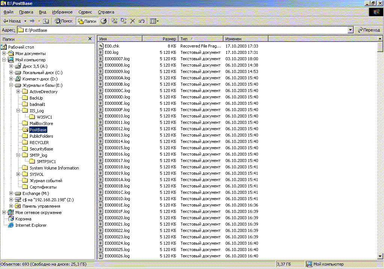This screenshot has height=269, width=384.
Task: Expand Локальный диск (C:) node
Action: [11, 72]
